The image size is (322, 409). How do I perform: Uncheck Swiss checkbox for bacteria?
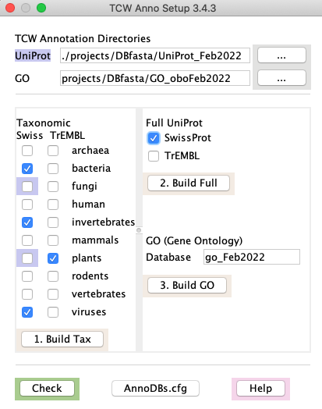pos(27,169)
